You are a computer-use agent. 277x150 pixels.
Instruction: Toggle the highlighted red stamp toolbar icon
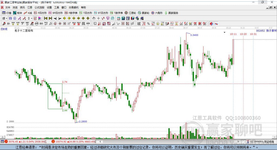tap(35, 18)
